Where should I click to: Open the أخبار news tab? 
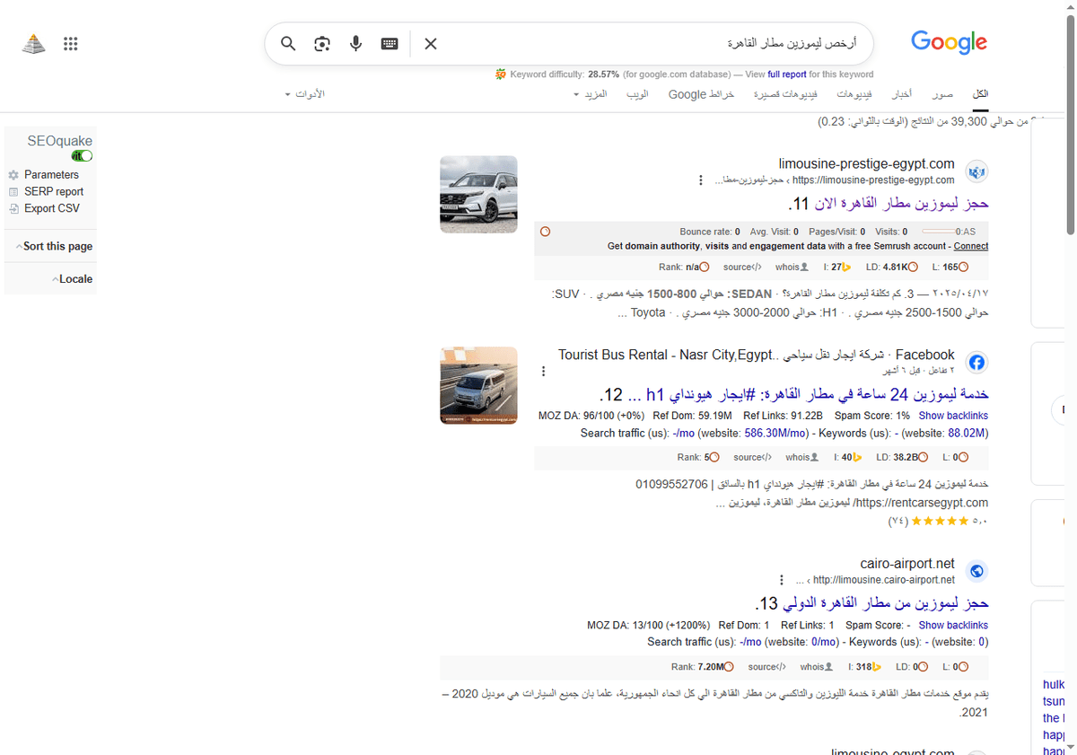coord(901,92)
